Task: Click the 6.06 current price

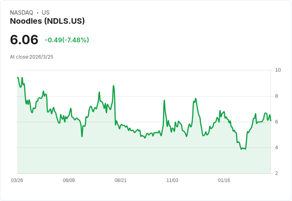Action: 24,40
